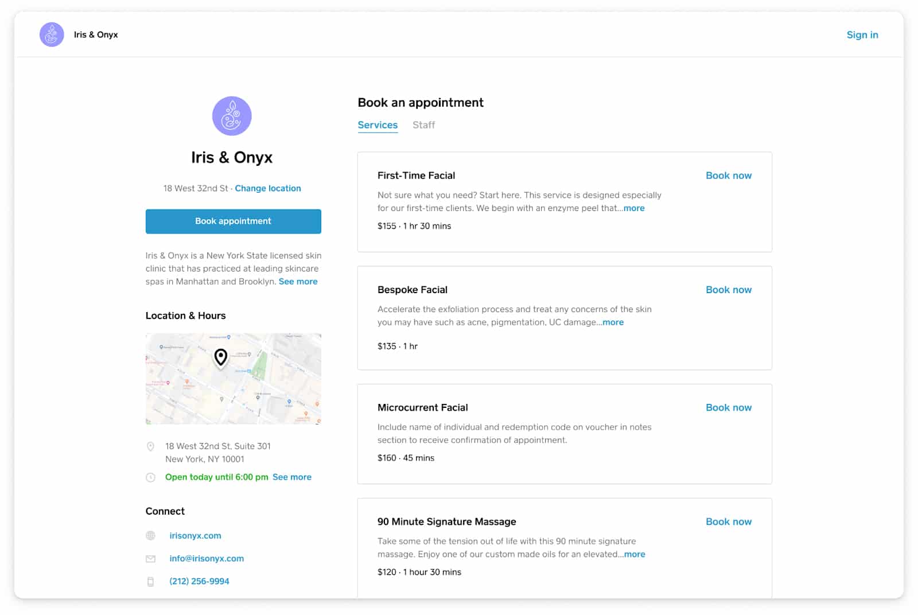Expand the First-Time Facial description via more
This screenshot has height=615, width=918.
(x=633, y=208)
